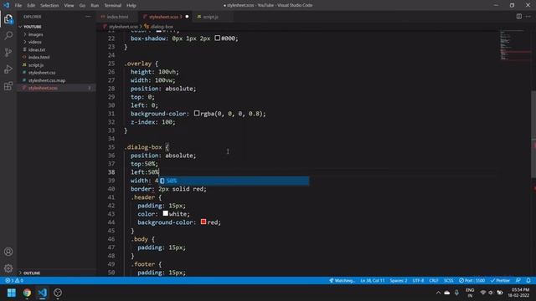This screenshot has height=301, width=536.
Task: Open the Run menu
Action: [x=95, y=6]
